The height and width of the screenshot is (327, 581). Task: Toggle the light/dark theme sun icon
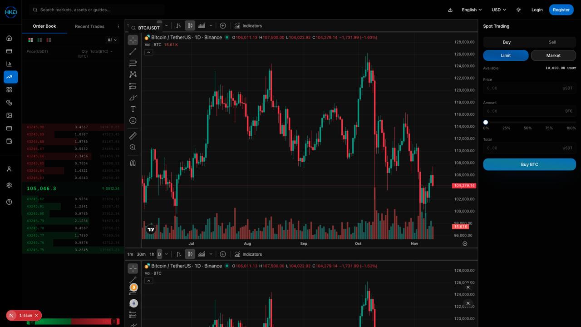click(x=518, y=10)
